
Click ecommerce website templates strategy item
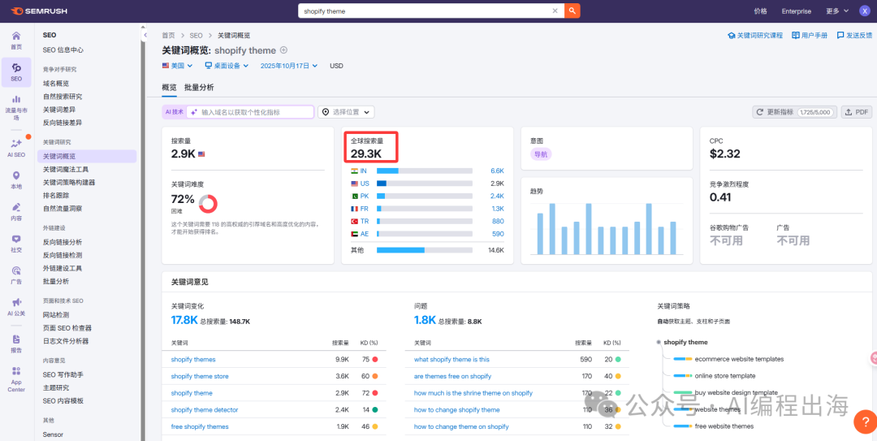pos(739,359)
